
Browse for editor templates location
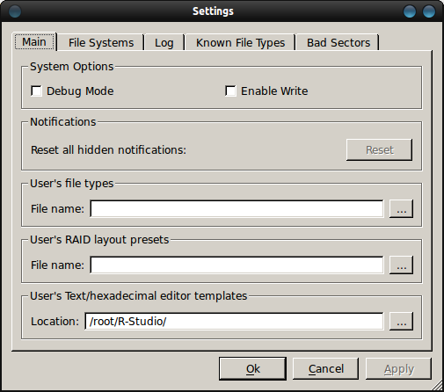point(401,322)
